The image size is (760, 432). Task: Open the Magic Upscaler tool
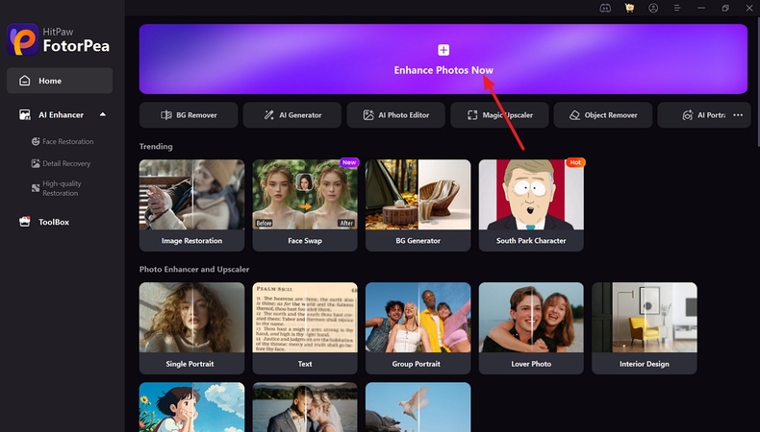coord(499,115)
